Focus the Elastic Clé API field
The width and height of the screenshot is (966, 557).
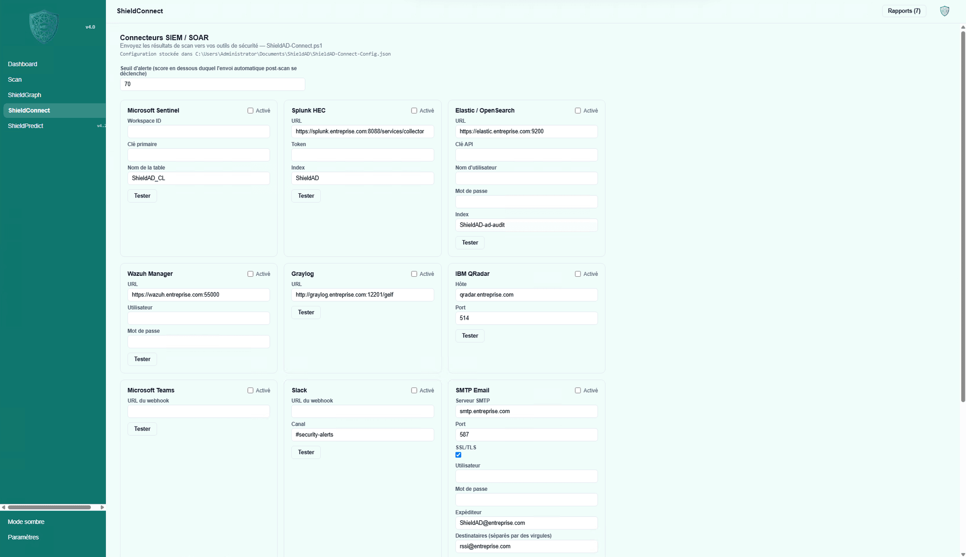coord(526,155)
